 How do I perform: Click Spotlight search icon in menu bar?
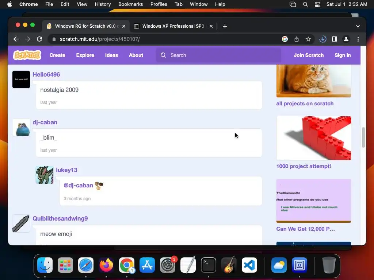[305, 4]
